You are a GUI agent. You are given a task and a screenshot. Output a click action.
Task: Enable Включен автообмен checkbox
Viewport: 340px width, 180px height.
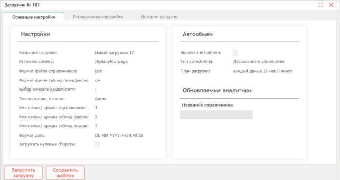pyautogui.click(x=235, y=53)
